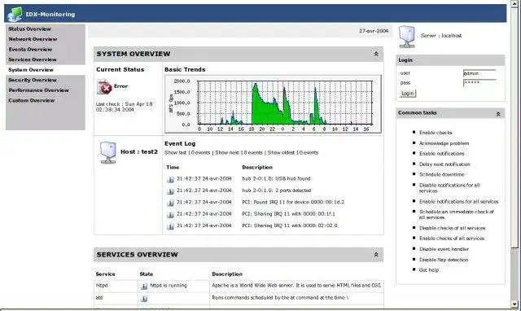
Task: Click 'hub 2-0:1.0: USB hub found' description
Action: (x=276, y=179)
